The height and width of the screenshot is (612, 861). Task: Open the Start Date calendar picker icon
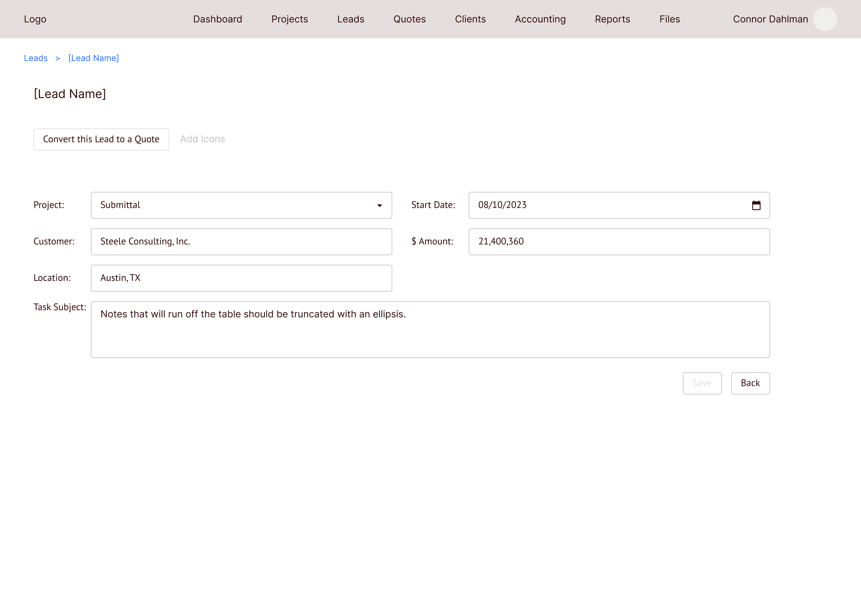(x=756, y=205)
